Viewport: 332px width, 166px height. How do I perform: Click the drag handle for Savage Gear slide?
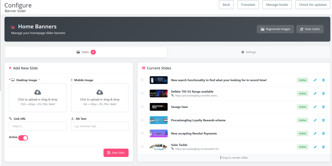click(x=142, y=107)
